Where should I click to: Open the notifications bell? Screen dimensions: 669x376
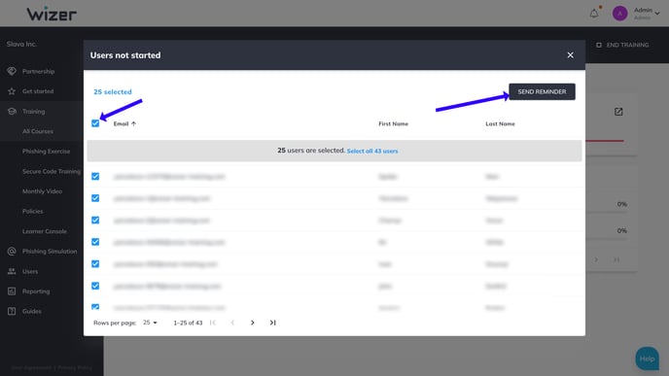(594, 14)
